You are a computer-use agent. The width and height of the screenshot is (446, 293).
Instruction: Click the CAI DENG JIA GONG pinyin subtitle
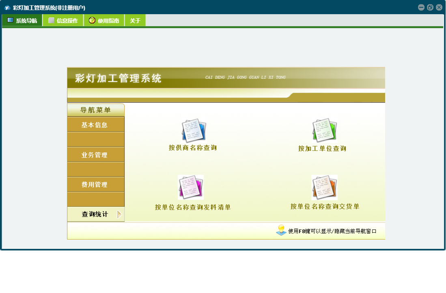pyautogui.click(x=246, y=77)
